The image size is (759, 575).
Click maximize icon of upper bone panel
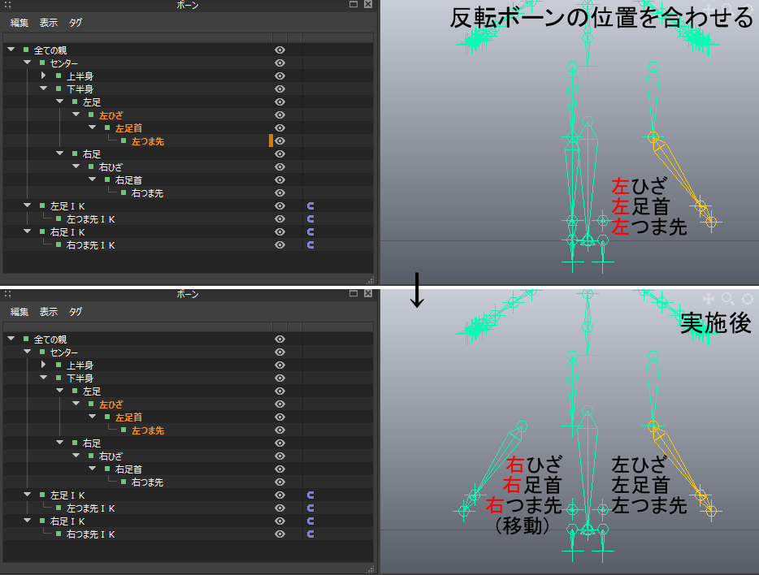point(353,4)
